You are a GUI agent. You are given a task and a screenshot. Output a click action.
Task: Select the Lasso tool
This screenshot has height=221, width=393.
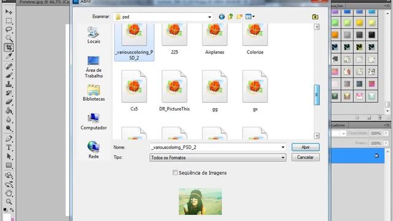9,29
